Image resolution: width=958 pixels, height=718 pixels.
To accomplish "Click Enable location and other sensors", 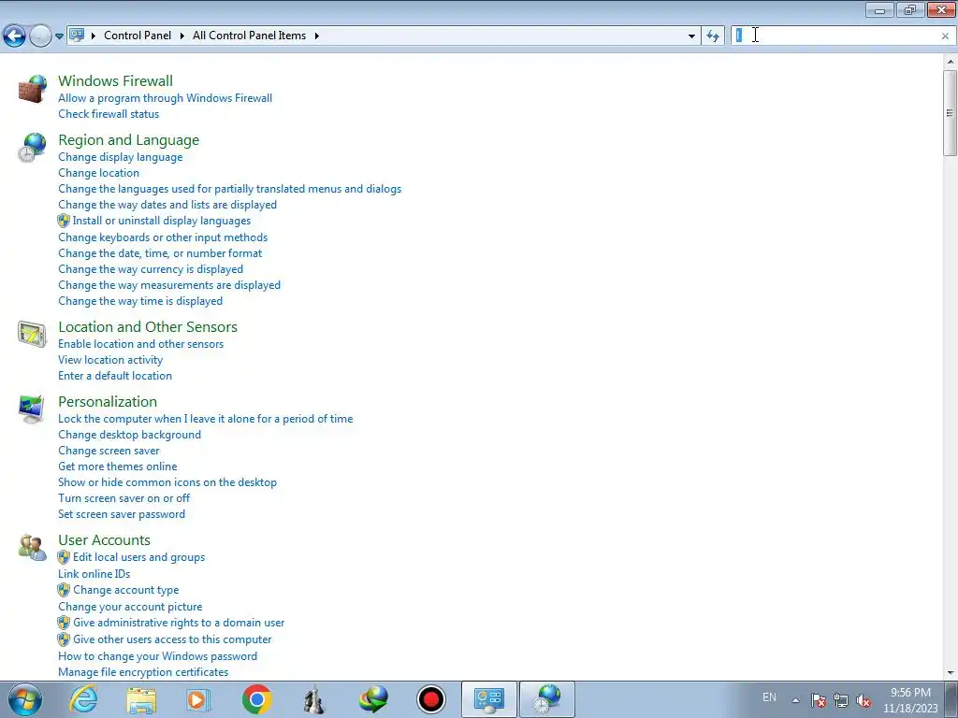I will 141,344.
